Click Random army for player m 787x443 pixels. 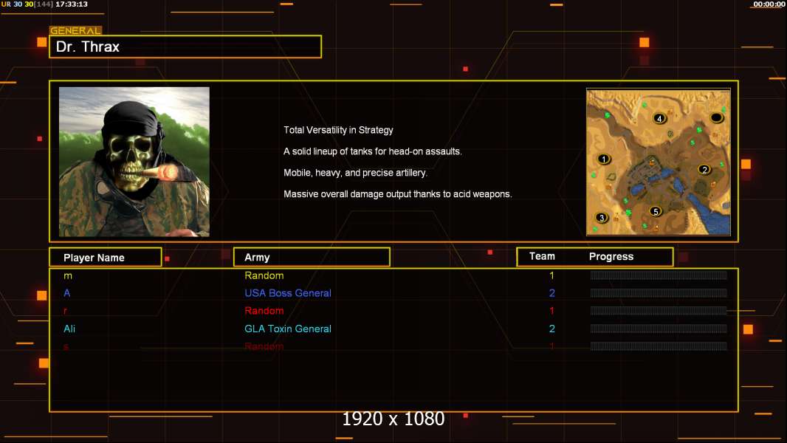[x=264, y=275]
